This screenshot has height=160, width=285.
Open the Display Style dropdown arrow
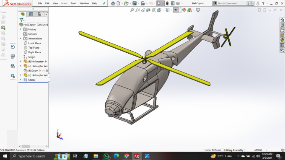(x=171, y=10)
